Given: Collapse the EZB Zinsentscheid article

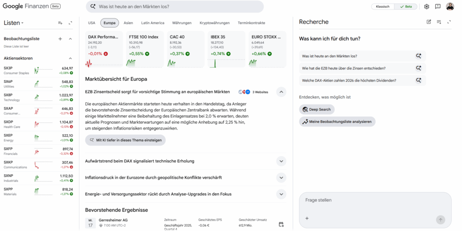Looking at the screenshot, I should point(281,92).
